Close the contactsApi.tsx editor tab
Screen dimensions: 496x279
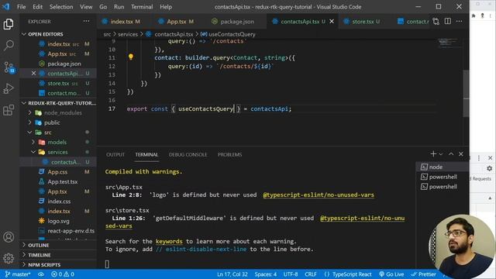click(332, 22)
